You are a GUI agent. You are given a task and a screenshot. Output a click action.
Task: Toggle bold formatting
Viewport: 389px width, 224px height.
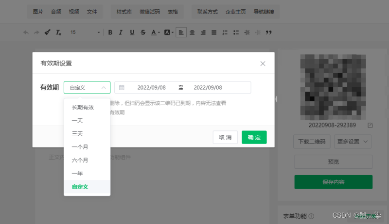[110, 32]
